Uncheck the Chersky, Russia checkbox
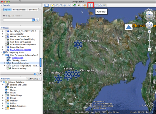The height and width of the screenshot is (114, 156). point(8,60)
